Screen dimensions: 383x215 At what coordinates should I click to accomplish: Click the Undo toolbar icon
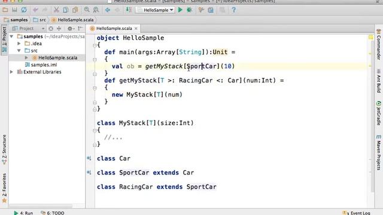pos(35,10)
